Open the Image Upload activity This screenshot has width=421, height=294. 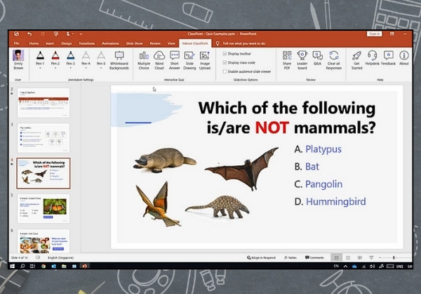(x=205, y=60)
